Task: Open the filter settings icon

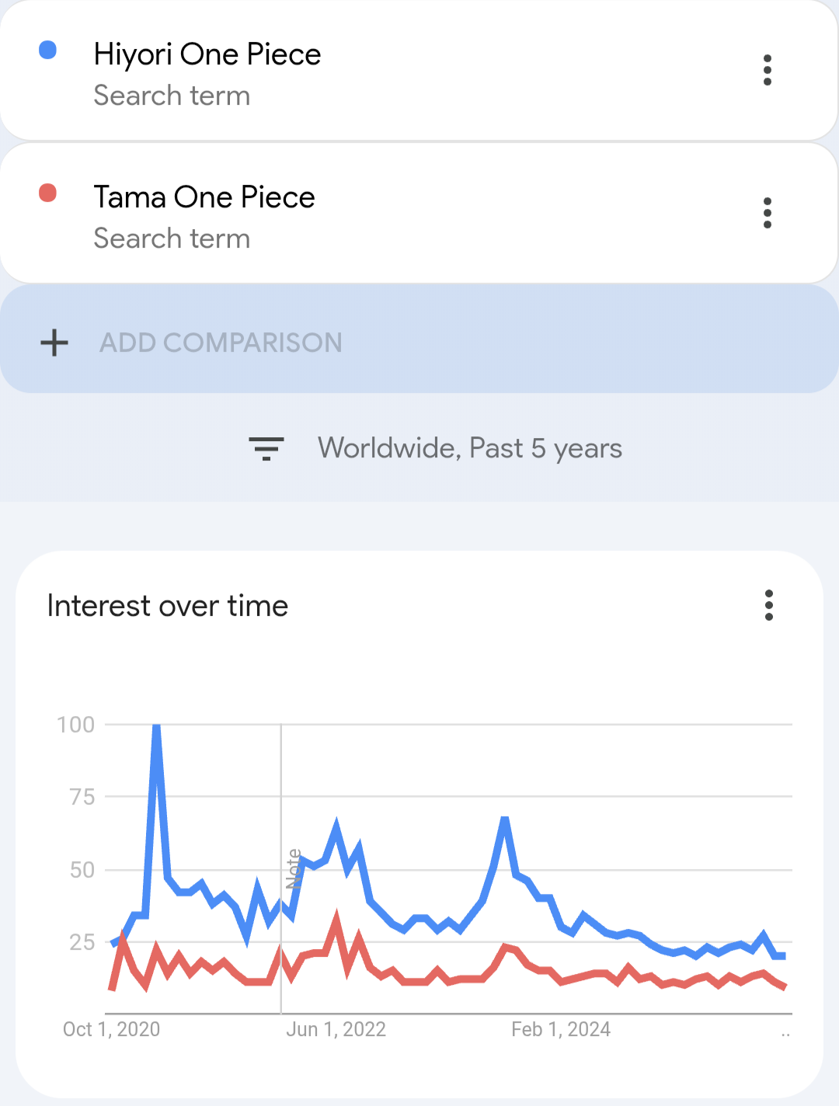Action: click(x=266, y=448)
